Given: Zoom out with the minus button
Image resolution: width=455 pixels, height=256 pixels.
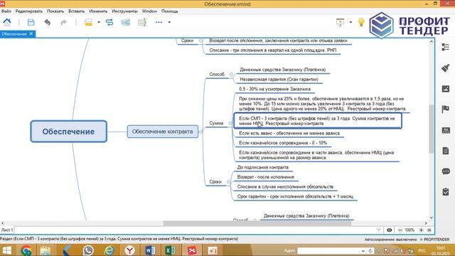Looking at the screenshot, I should tap(400, 230).
